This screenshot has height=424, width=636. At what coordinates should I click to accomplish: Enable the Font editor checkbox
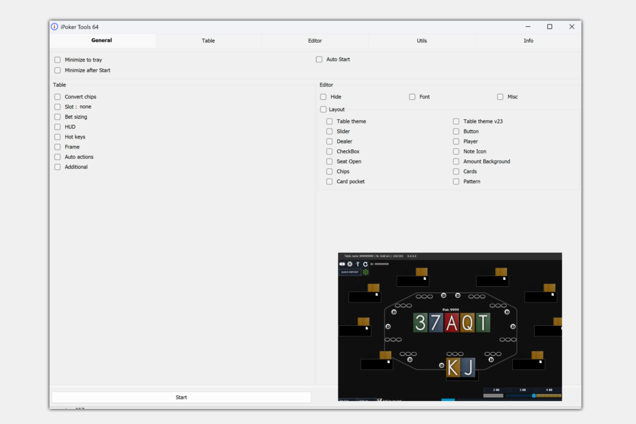point(412,97)
